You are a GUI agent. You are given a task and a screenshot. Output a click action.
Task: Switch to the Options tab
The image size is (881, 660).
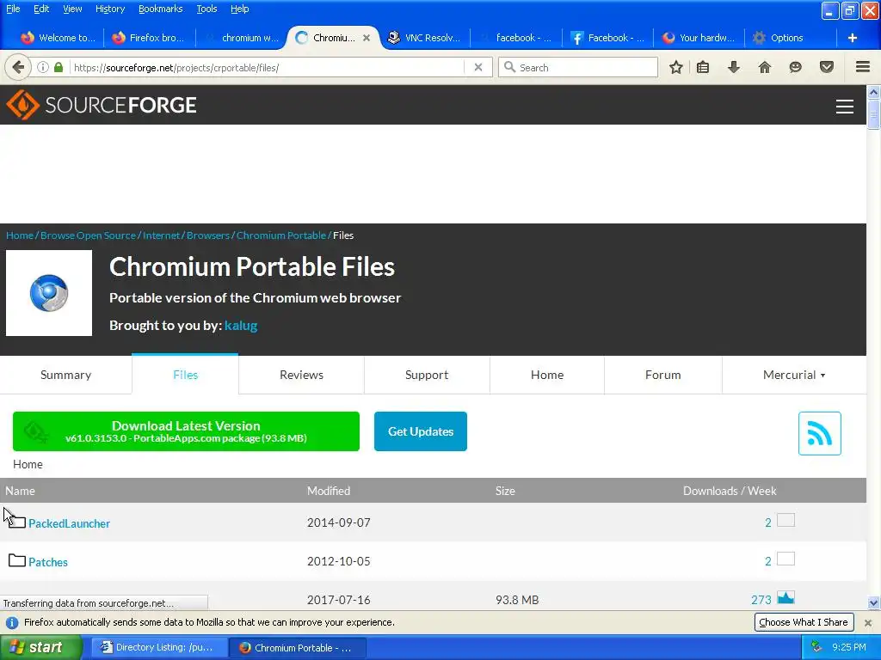coord(786,38)
